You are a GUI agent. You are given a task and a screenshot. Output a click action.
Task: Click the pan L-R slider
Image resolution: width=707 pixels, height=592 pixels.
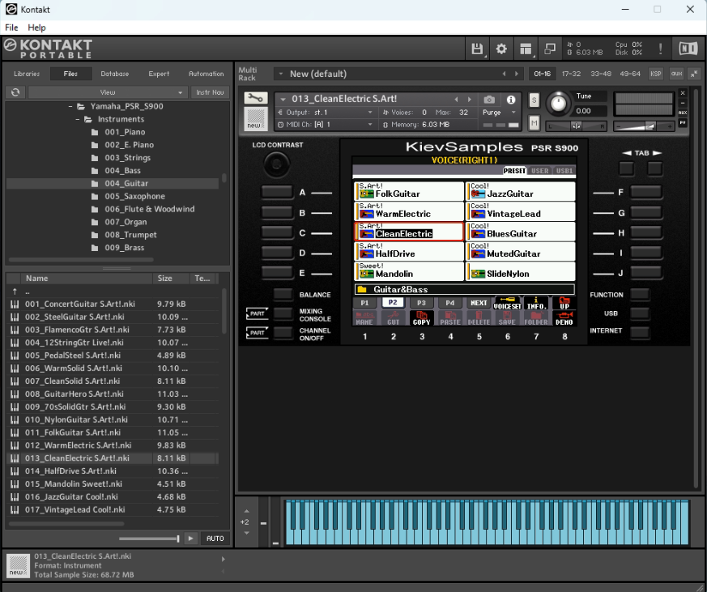[x=576, y=126]
